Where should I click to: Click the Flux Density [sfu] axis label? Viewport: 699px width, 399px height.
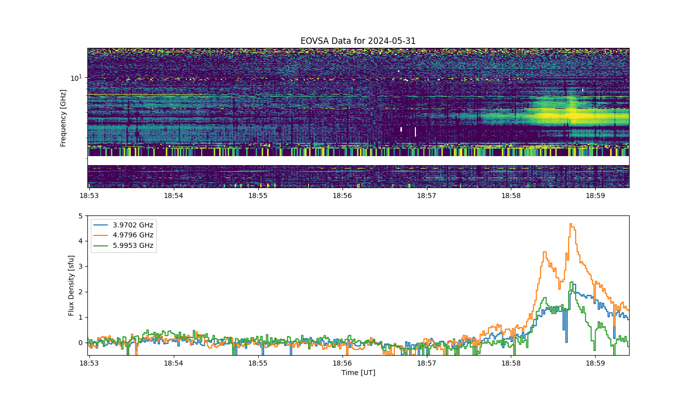(71, 285)
